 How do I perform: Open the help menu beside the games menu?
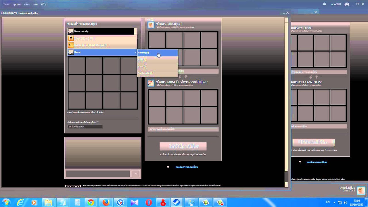point(43,4)
